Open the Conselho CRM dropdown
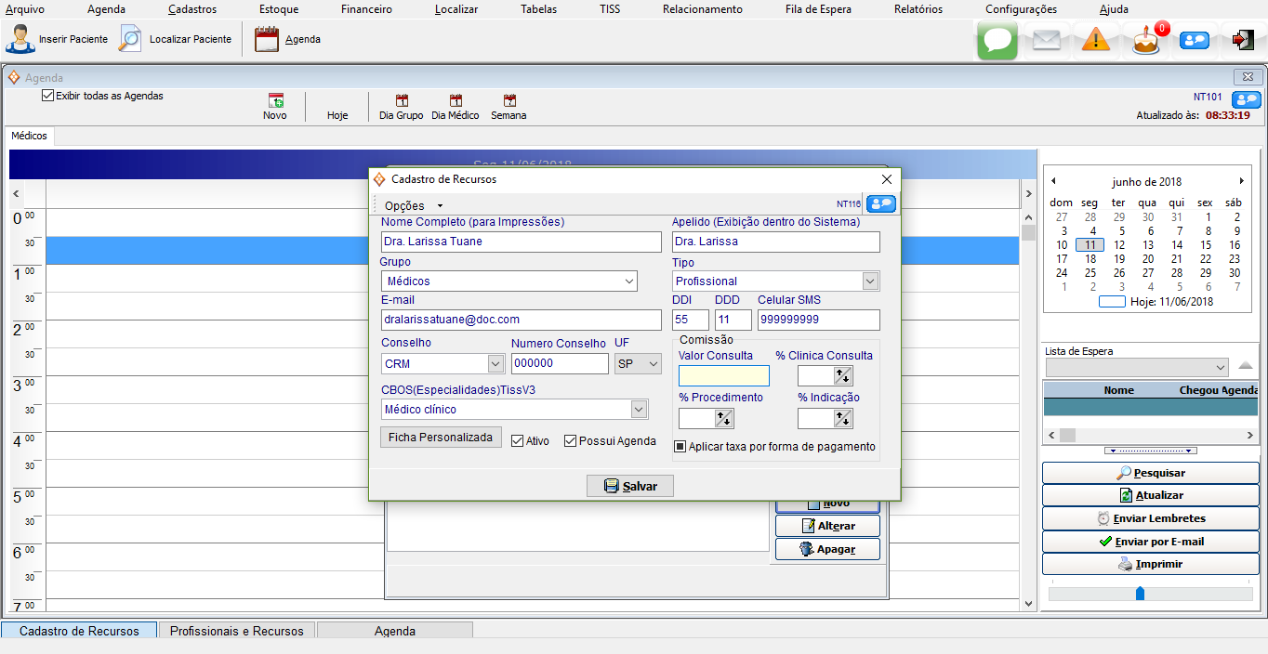The width and height of the screenshot is (1268, 654). click(x=495, y=364)
